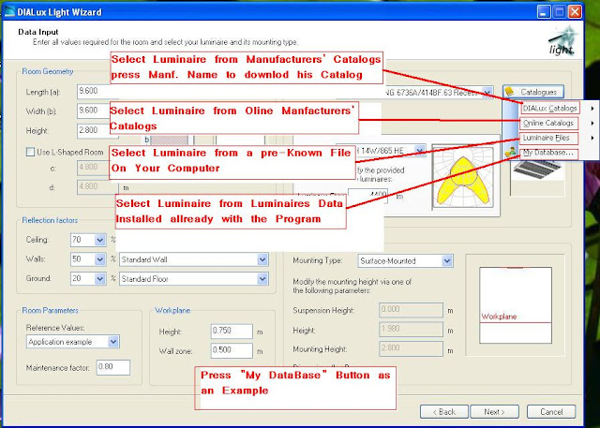Open the Catalogues button menu
Image resolution: width=600 pixels, height=428 pixels.
533,92
